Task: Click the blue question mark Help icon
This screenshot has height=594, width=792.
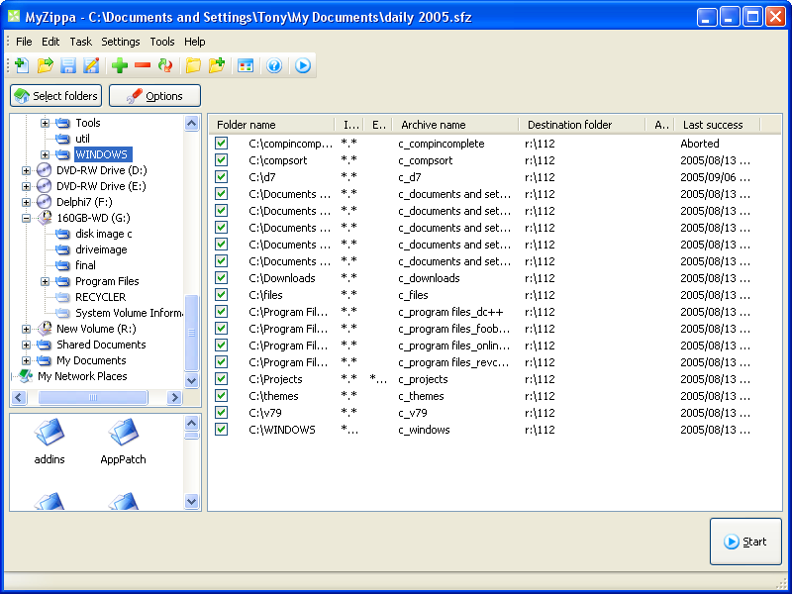Action: coord(274,65)
